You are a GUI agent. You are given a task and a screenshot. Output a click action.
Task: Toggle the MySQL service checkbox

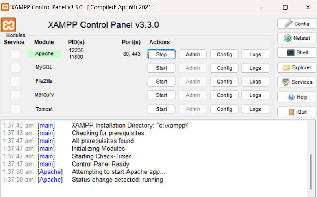tap(15, 68)
